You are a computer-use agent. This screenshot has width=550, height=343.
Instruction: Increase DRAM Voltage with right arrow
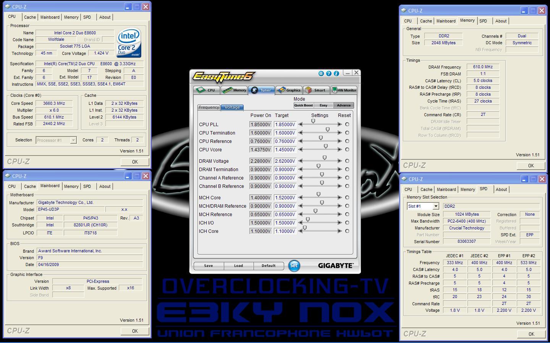(340, 161)
